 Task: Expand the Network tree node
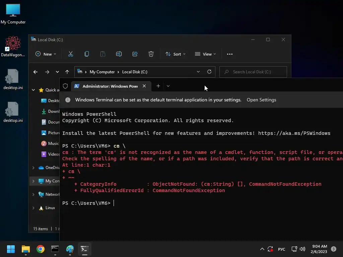[x=33, y=194]
